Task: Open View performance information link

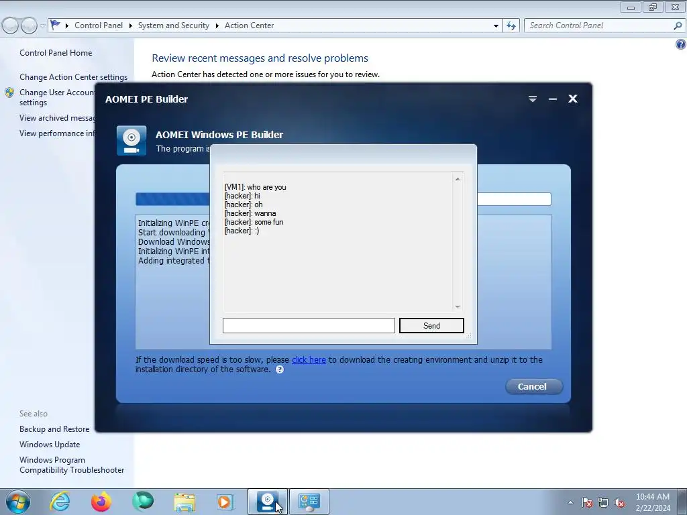Action: (57, 133)
